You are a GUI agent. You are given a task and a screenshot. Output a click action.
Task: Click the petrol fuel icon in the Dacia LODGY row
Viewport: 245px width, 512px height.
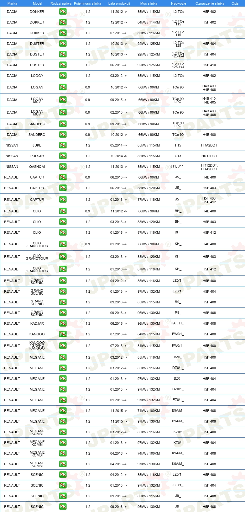(63, 76)
